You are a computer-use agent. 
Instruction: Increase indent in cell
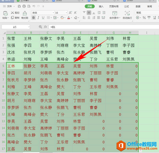(x=104, y=13)
